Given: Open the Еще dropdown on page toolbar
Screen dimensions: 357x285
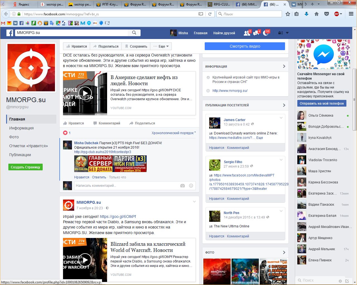Looking at the screenshot, I should click(161, 46).
